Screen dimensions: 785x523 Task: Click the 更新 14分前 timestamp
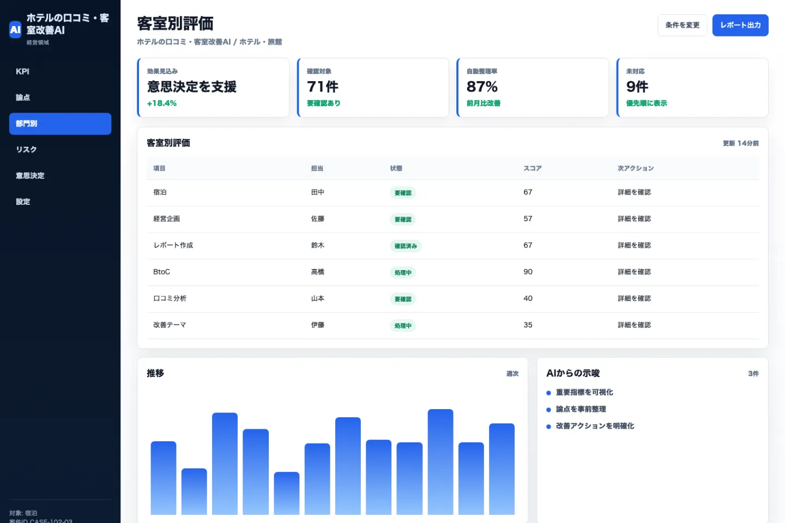(741, 143)
